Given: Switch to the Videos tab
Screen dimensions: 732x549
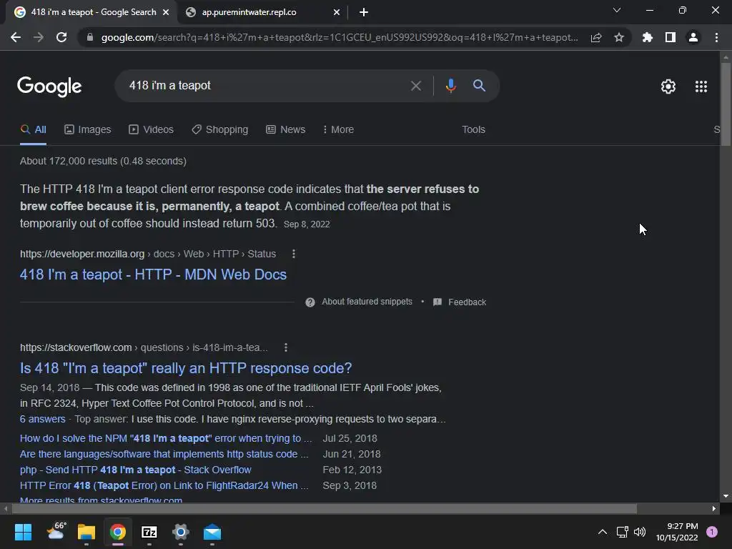Looking at the screenshot, I should [x=152, y=130].
